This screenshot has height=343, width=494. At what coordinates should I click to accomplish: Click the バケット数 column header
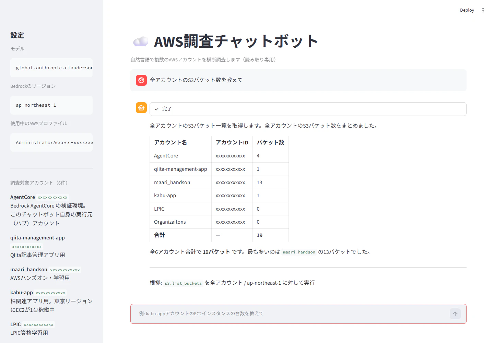(271, 142)
